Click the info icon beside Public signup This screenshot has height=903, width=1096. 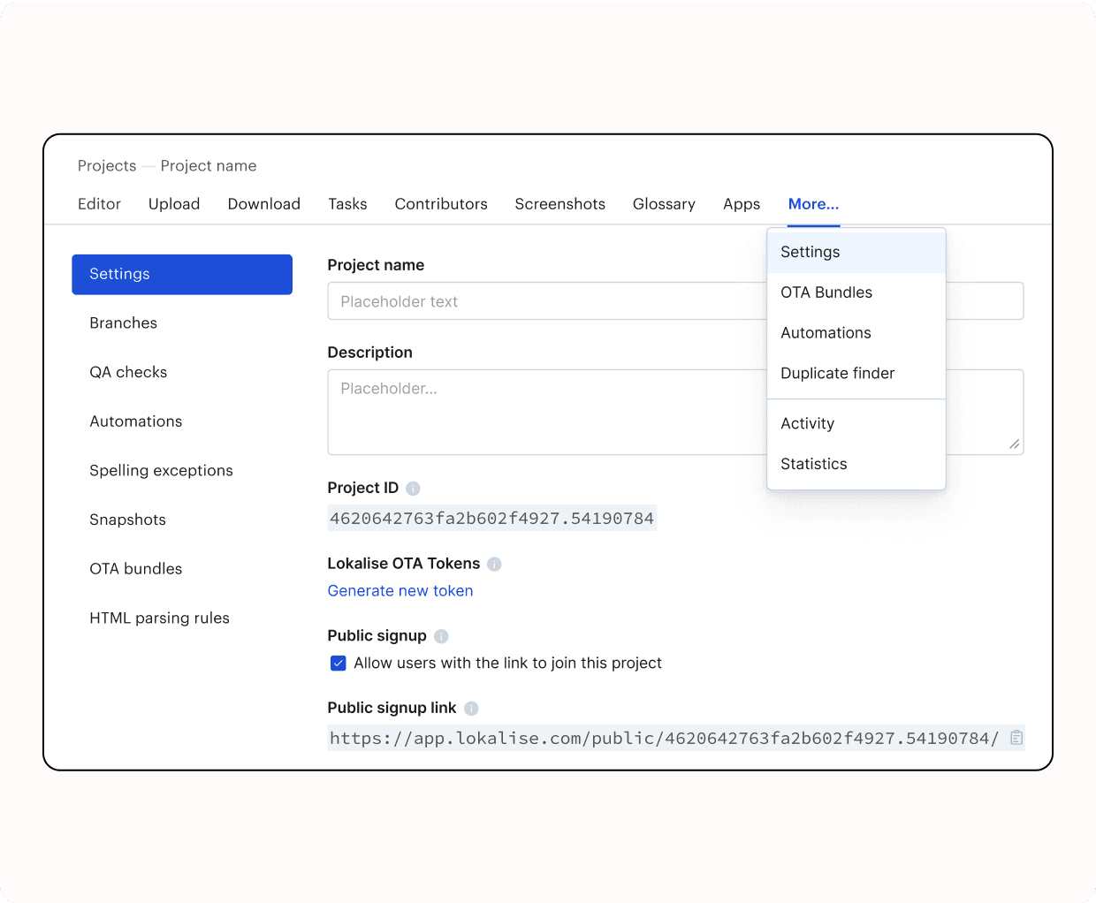pyautogui.click(x=441, y=636)
